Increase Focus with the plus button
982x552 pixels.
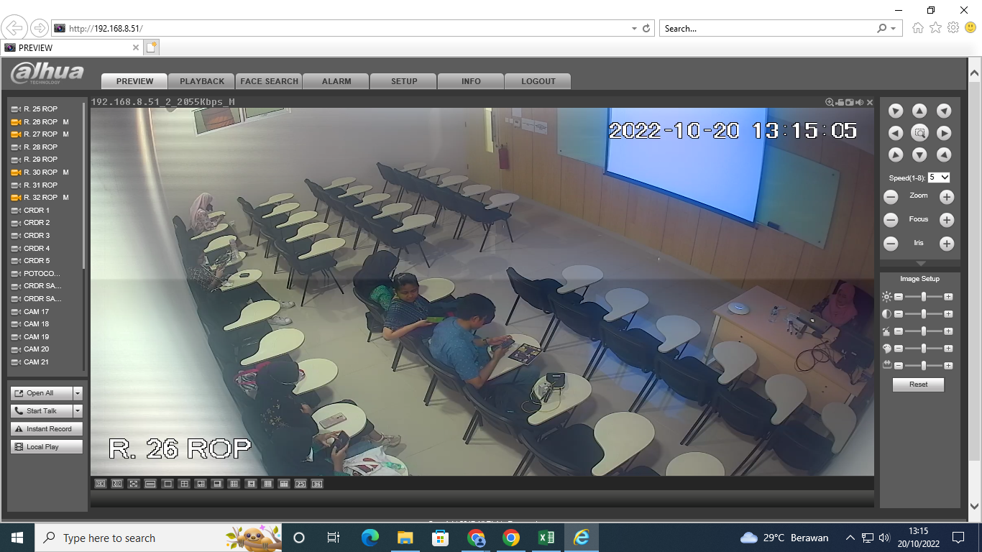(x=947, y=221)
